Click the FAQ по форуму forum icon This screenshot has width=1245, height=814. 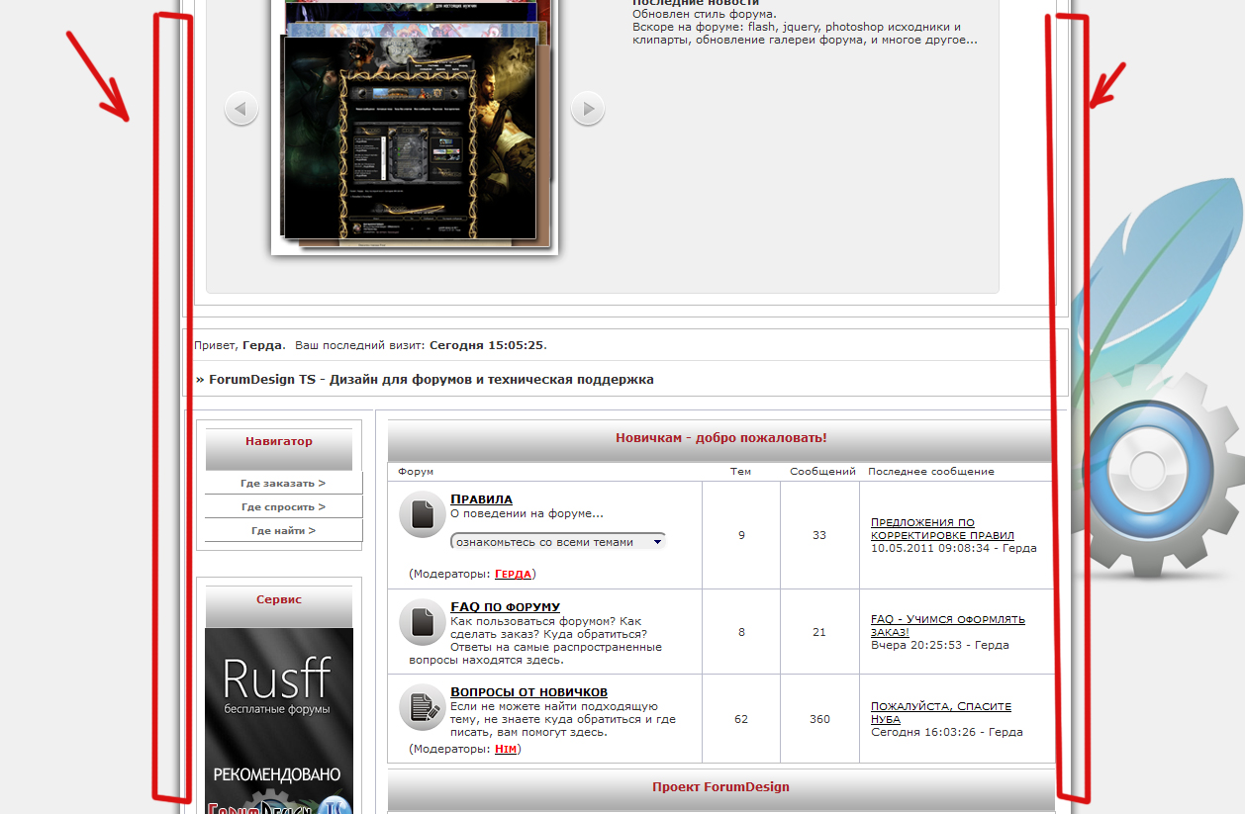coord(422,622)
